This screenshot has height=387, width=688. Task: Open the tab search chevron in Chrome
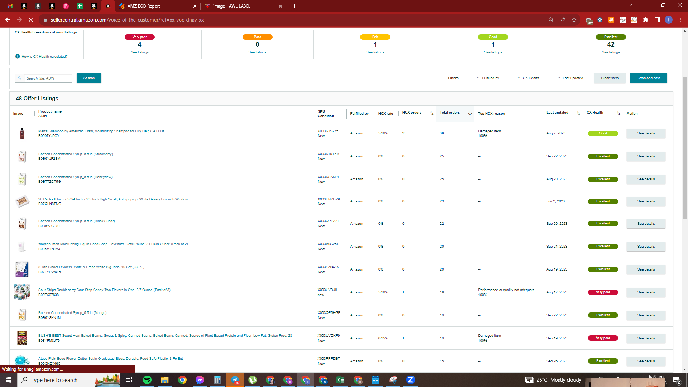point(630,5)
